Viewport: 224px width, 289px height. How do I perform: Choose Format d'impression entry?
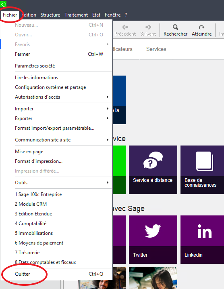pos(57,161)
